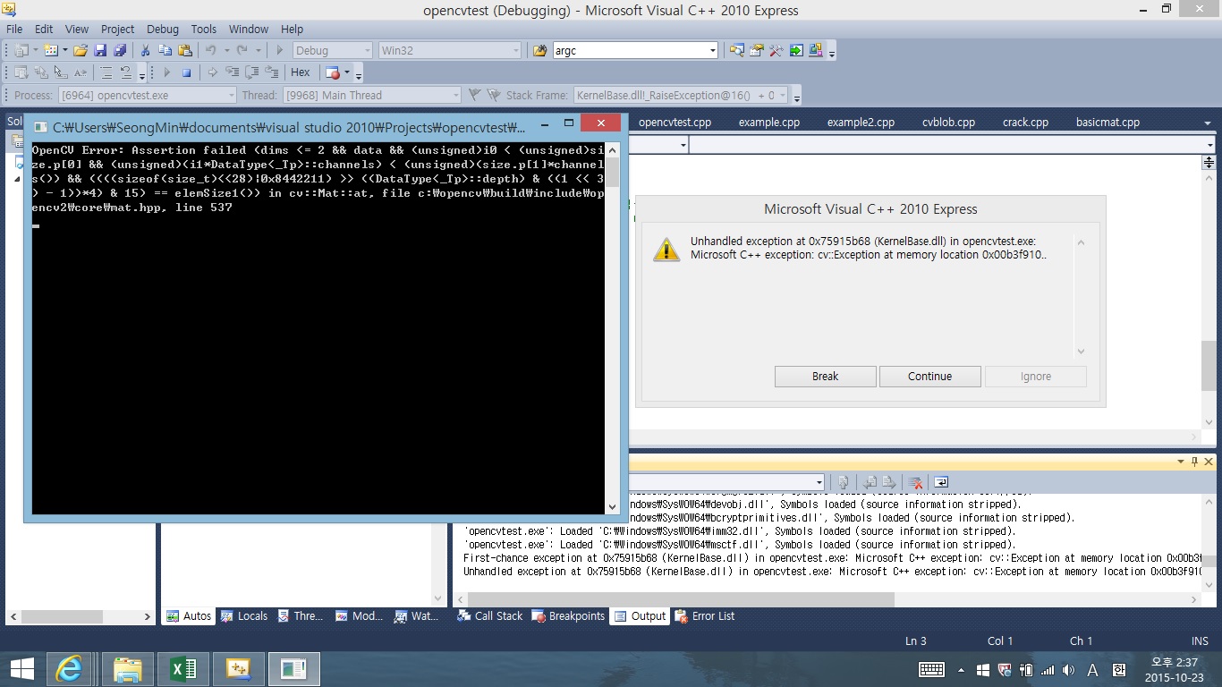Pin the Output pane with pushpin icon
This screenshot has height=687, width=1222.
(1194, 462)
